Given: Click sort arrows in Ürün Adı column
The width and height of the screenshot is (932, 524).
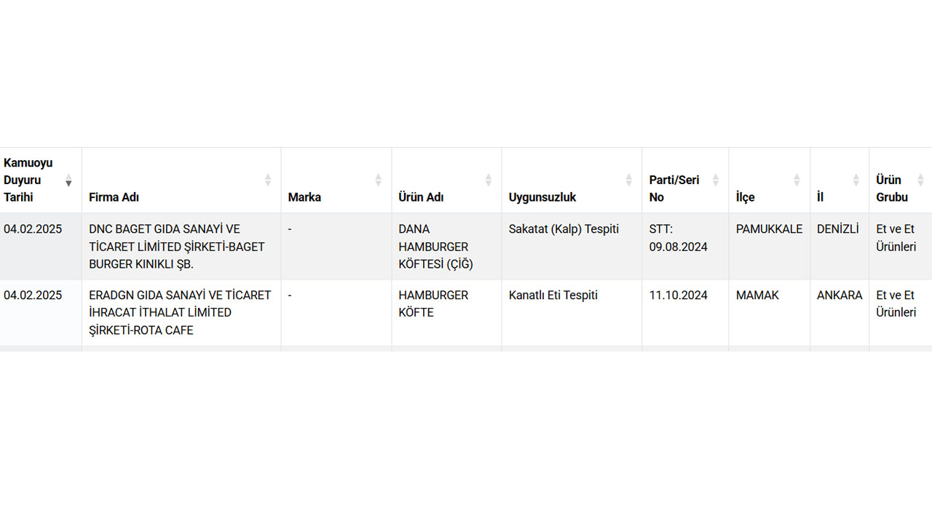Looking at the screenshot, I should click(x=489, y=180).
